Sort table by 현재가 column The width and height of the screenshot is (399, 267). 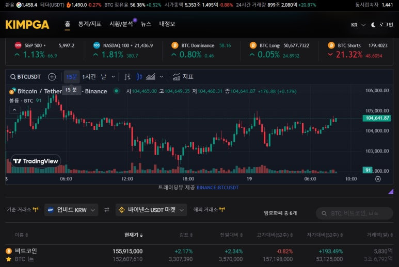click(x=134, y=235)
